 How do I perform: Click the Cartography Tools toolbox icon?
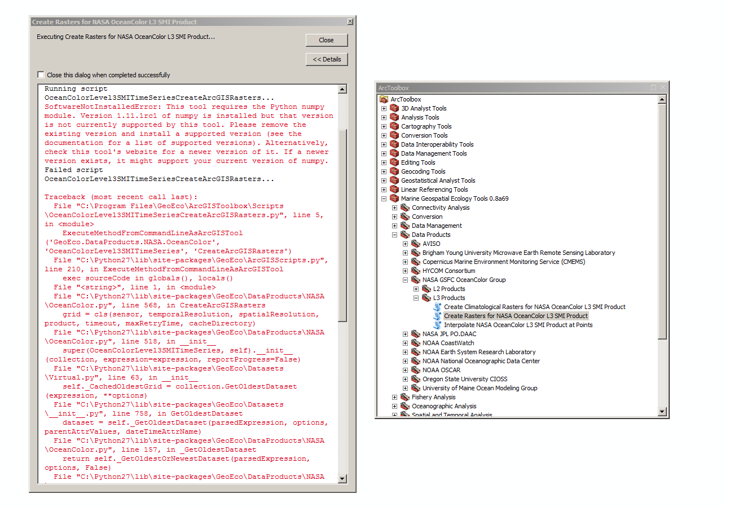tap(394, 126)
